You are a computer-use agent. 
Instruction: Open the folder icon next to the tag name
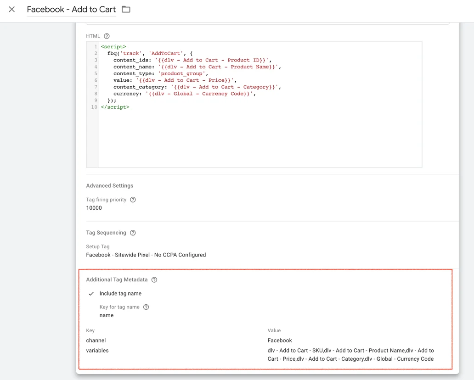[126, 9]
